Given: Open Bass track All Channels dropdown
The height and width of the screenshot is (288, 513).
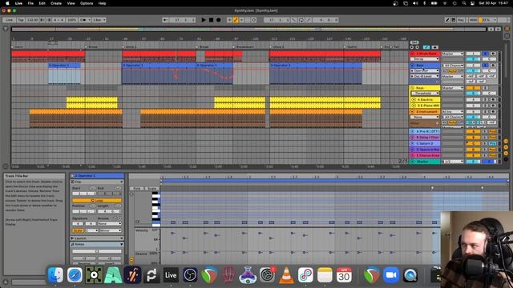Looking at the screenshot, I should click(x=452, y=66).
